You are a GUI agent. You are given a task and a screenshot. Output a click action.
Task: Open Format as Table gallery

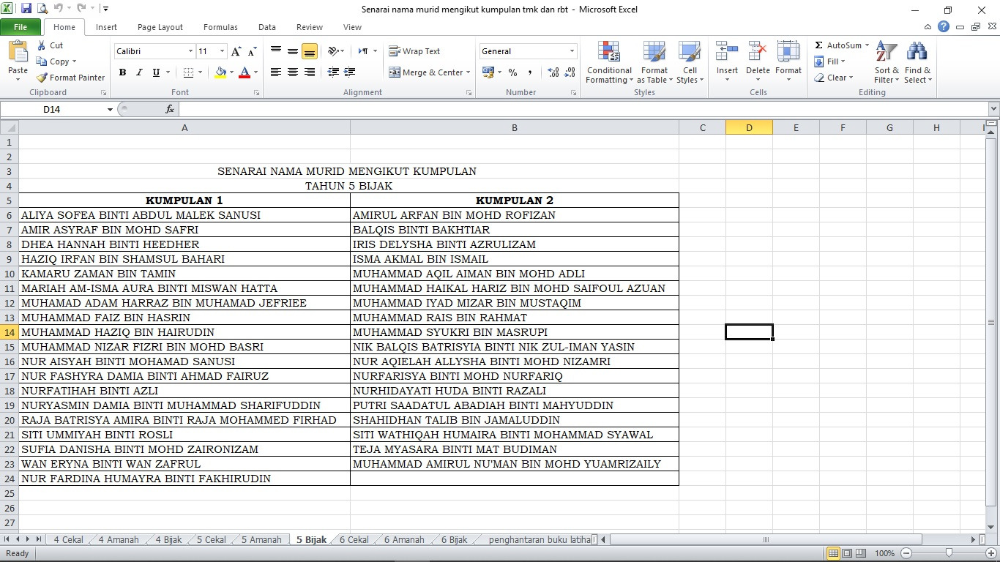coord(654,62)
